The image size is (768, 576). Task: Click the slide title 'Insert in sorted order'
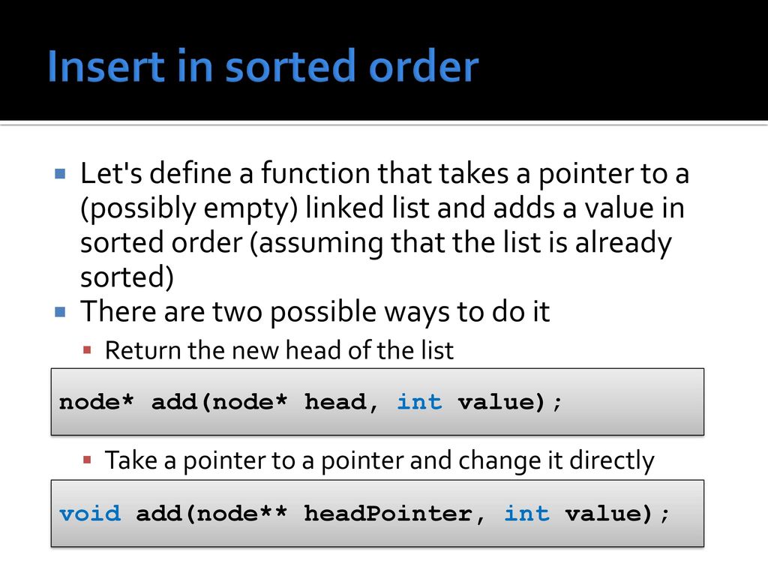(263, 66)
